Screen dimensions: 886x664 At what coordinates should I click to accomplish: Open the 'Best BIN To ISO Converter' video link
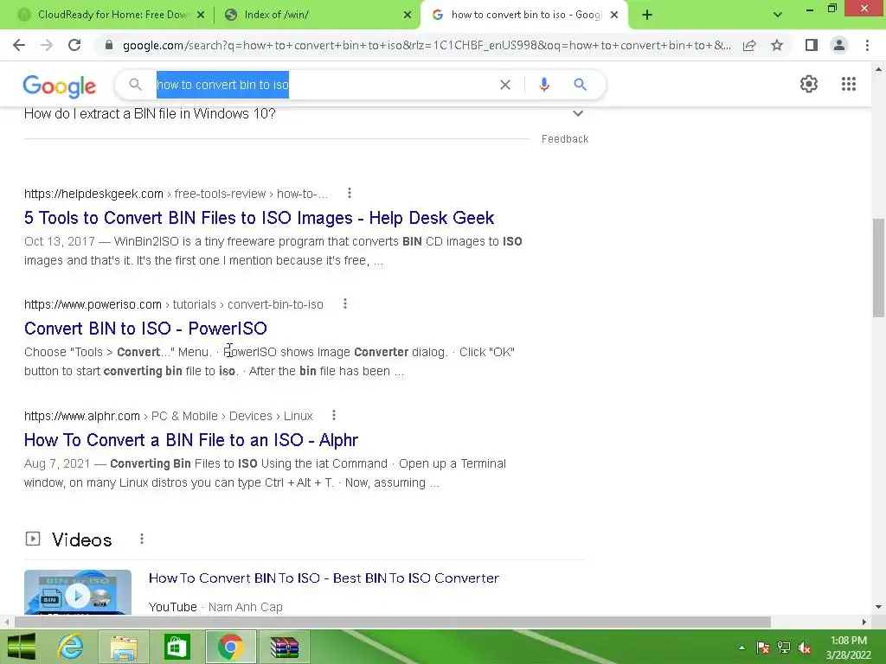[324, 578]
